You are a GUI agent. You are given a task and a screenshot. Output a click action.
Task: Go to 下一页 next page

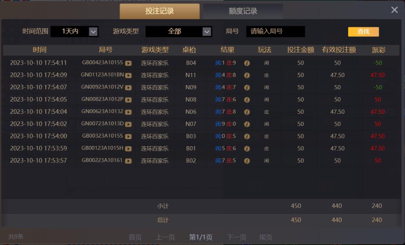pos(237,237)
